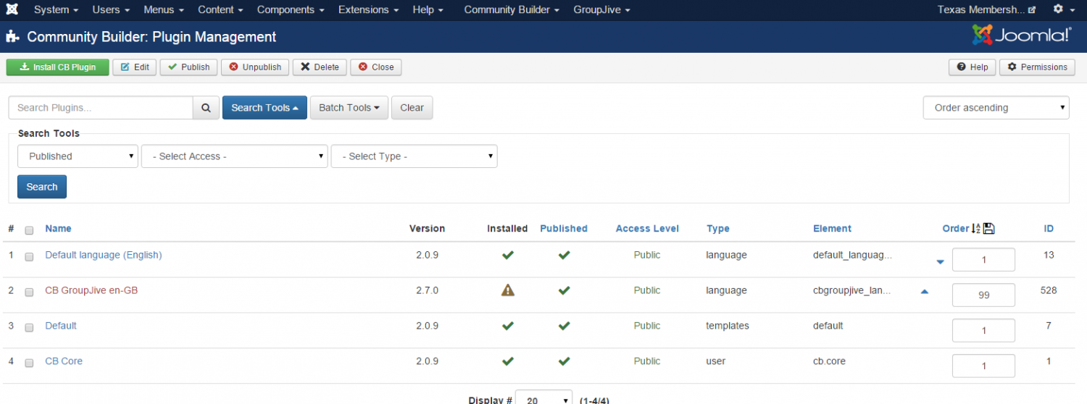Image resolution: width=1087 pixels, height=404 pixels.
Task: Click the Joomla logo icon in menu bar
Action: click(x=12, y=9)
